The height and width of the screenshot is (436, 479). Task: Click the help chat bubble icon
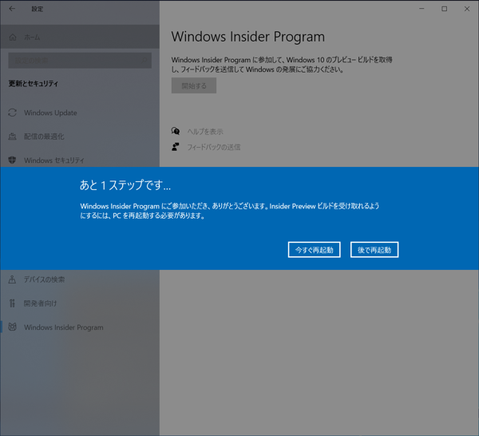click(176, 131)
